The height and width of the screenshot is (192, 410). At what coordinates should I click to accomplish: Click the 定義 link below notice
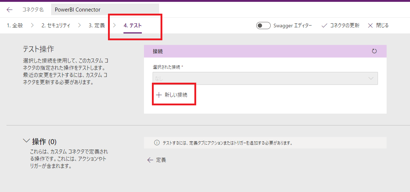(161, 160)
